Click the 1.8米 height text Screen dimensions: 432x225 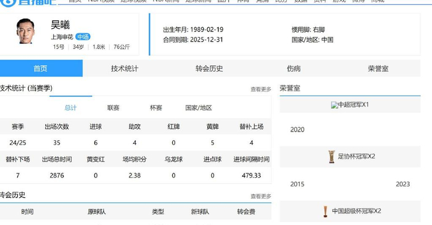click(x=99, y=47)
